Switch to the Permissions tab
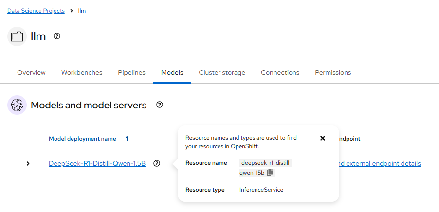Screen dimensions: 439x212 point(333,73)
